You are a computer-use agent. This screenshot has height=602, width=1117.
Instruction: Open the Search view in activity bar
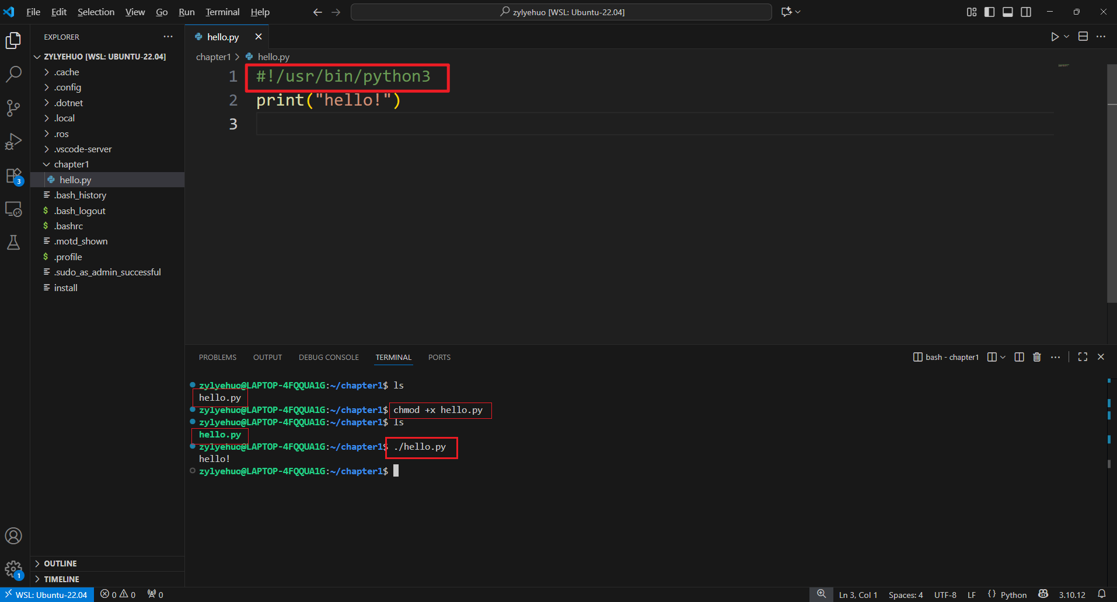click(x=13, y=74)
